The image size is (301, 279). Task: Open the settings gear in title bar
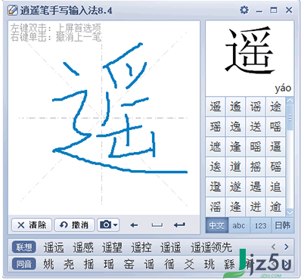[x=244, y=11]
